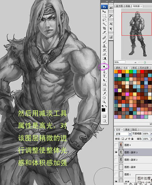This screenshot has width=152, height=185.
Task: Select the Slice tool
Action: pyautogui.click(x=104, y=32)
